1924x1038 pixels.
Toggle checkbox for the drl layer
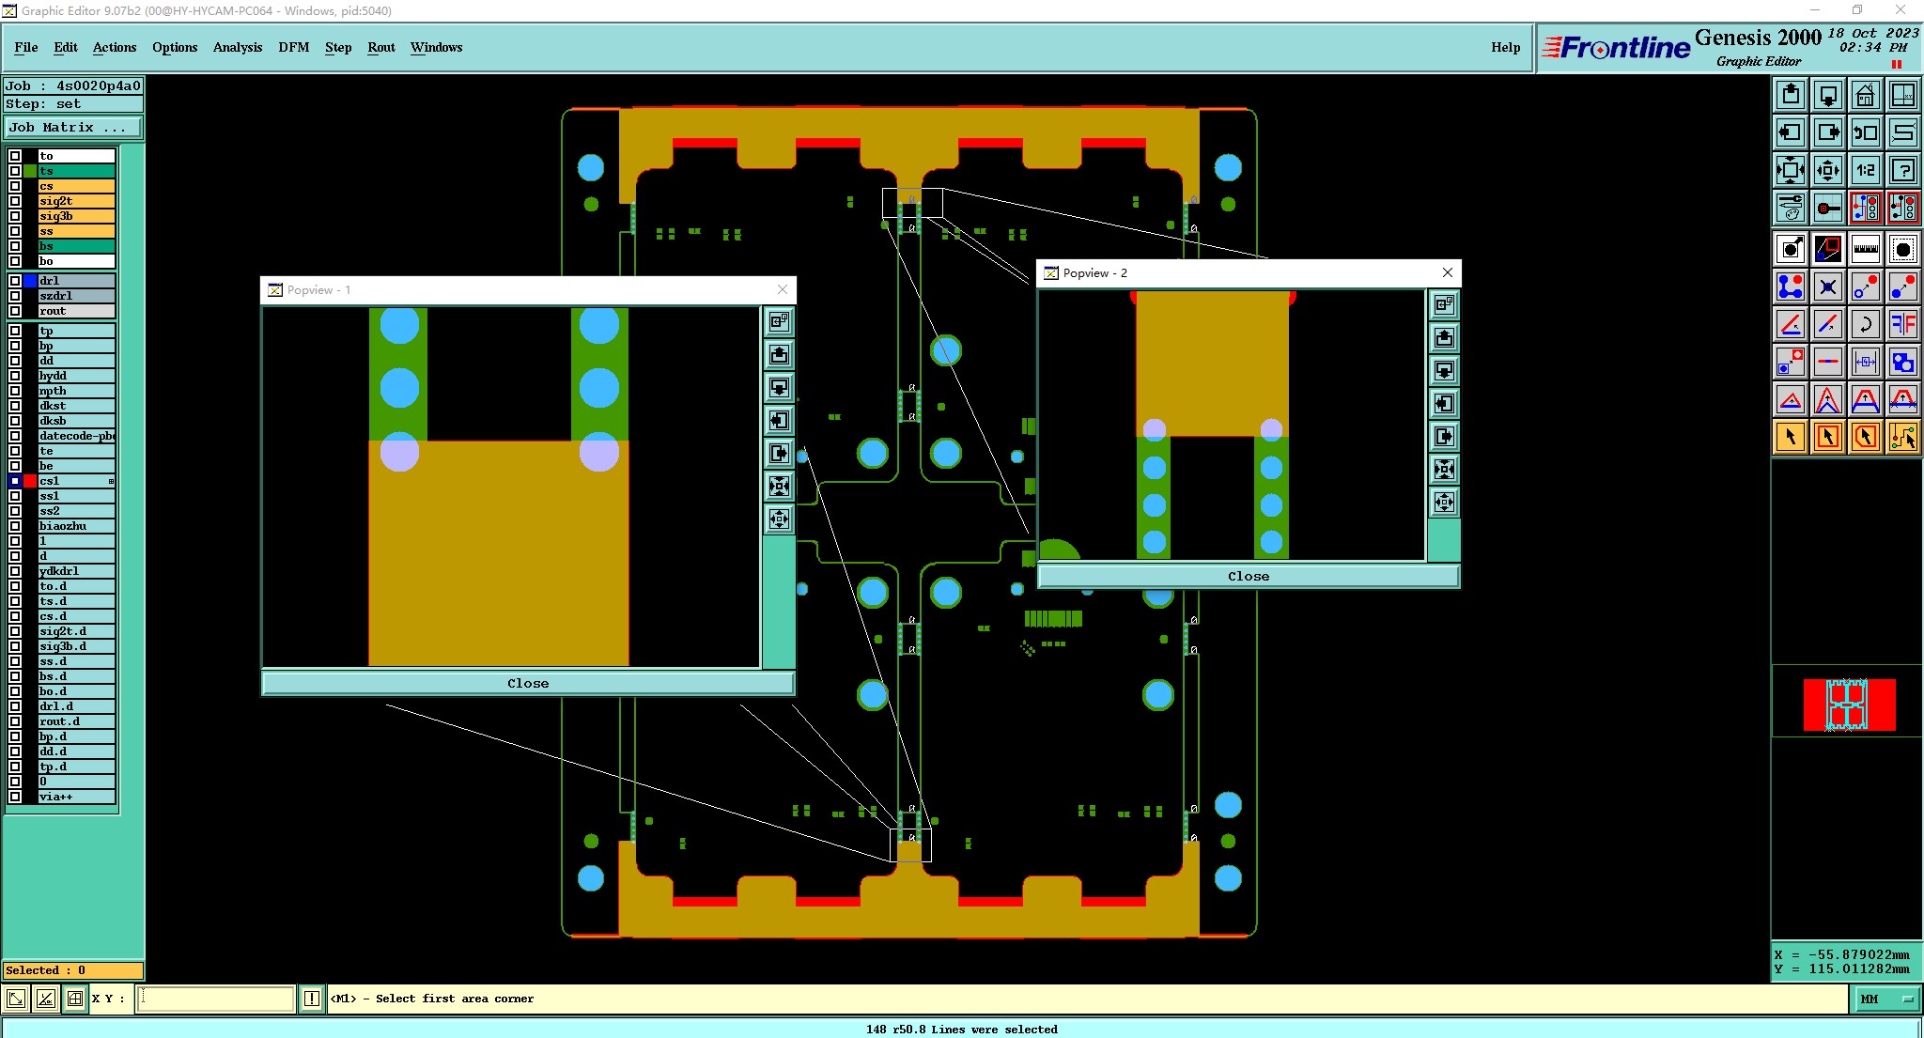(15, 281)
